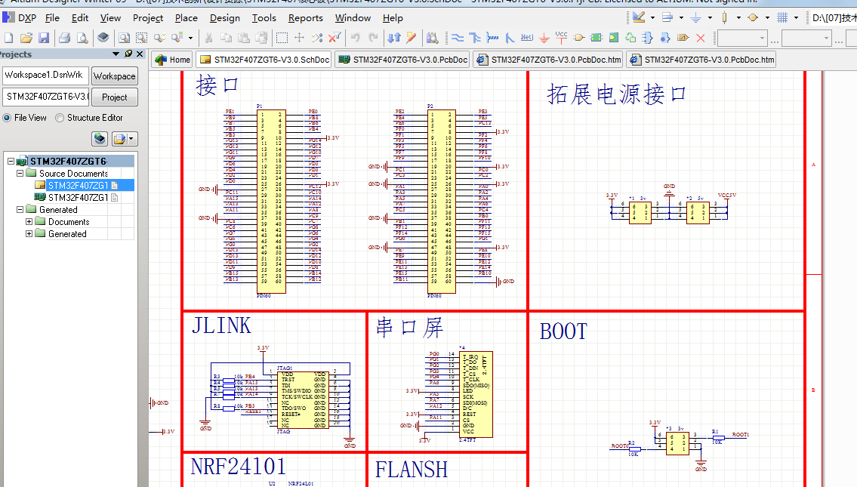Collapse the STM32F407ZGT6 project node
857x487 pixels.
click(11, 162)
